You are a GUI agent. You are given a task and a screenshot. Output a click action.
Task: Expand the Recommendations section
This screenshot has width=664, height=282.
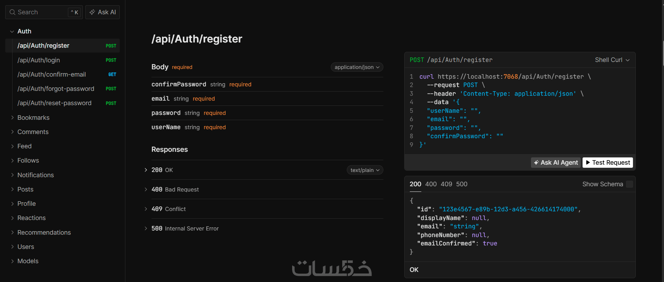click(x=12, y=233)
